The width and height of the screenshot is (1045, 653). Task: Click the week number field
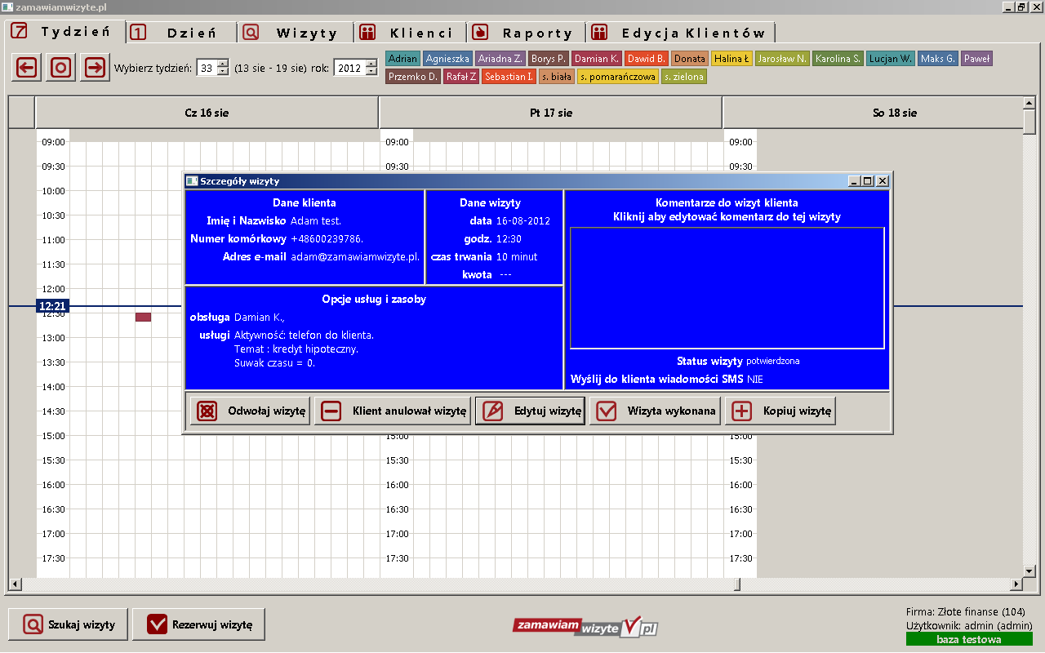(207, 69)
